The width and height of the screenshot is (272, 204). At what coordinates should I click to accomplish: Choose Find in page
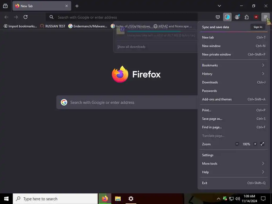coord(234,127)
